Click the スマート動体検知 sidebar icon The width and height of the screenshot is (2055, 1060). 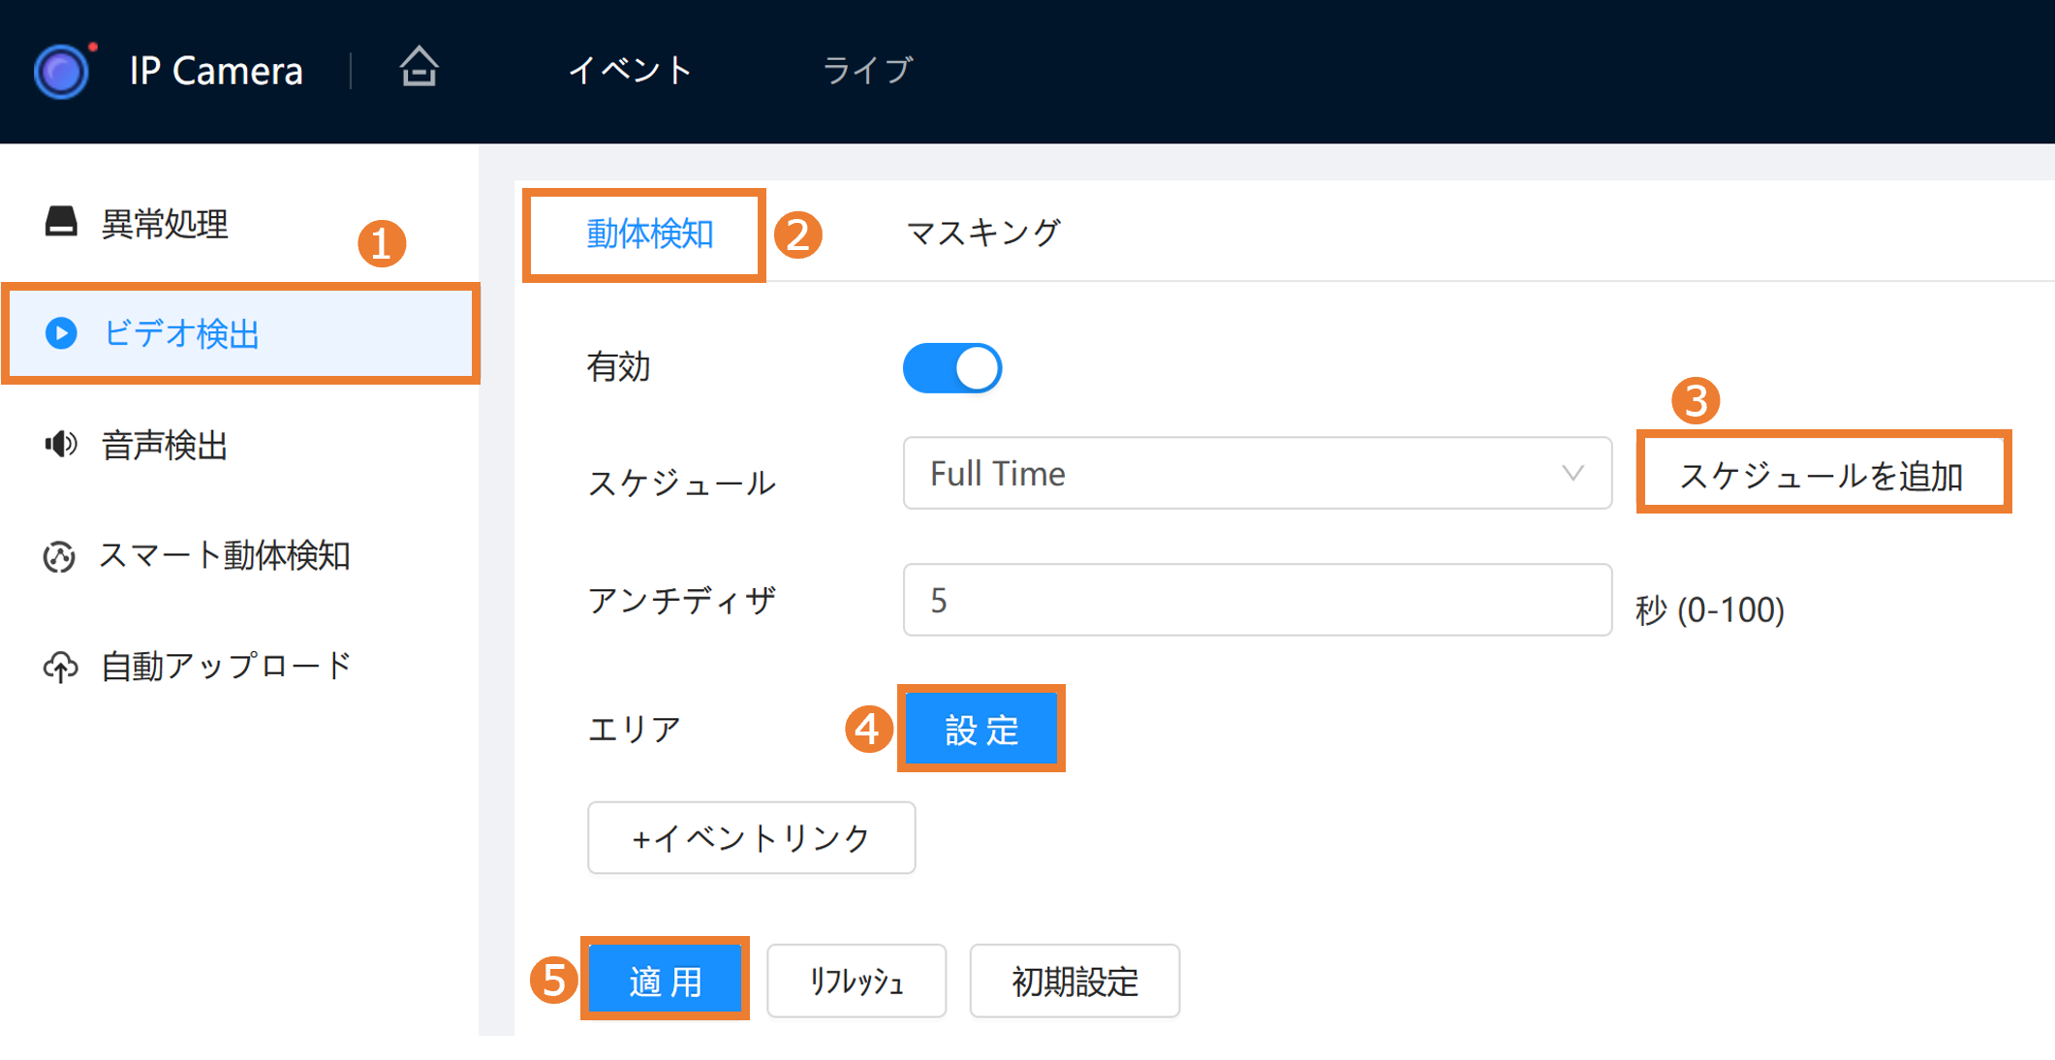pos(59,556)
